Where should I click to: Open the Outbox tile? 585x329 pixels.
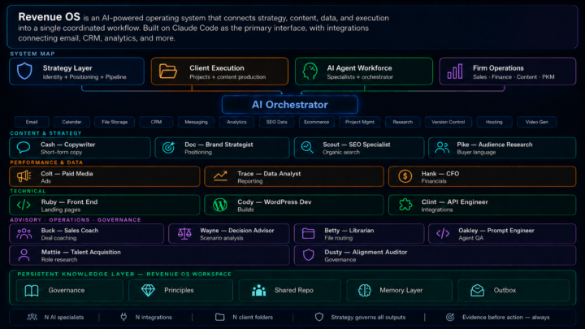513,290
